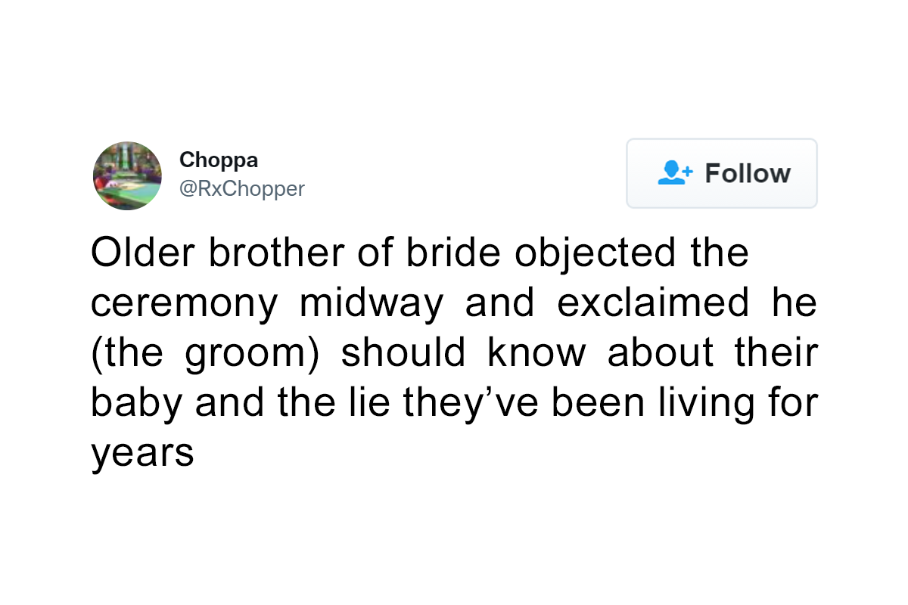Click the display name Choppa
The height and width of the screenshot is (605, 908).
218,160
